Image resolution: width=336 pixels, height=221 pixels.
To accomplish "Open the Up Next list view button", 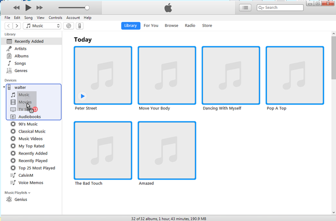I will tap(245, 8).
